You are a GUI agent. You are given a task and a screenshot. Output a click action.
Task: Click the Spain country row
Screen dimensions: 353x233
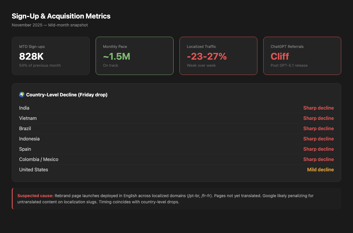(x=176, y=149)
